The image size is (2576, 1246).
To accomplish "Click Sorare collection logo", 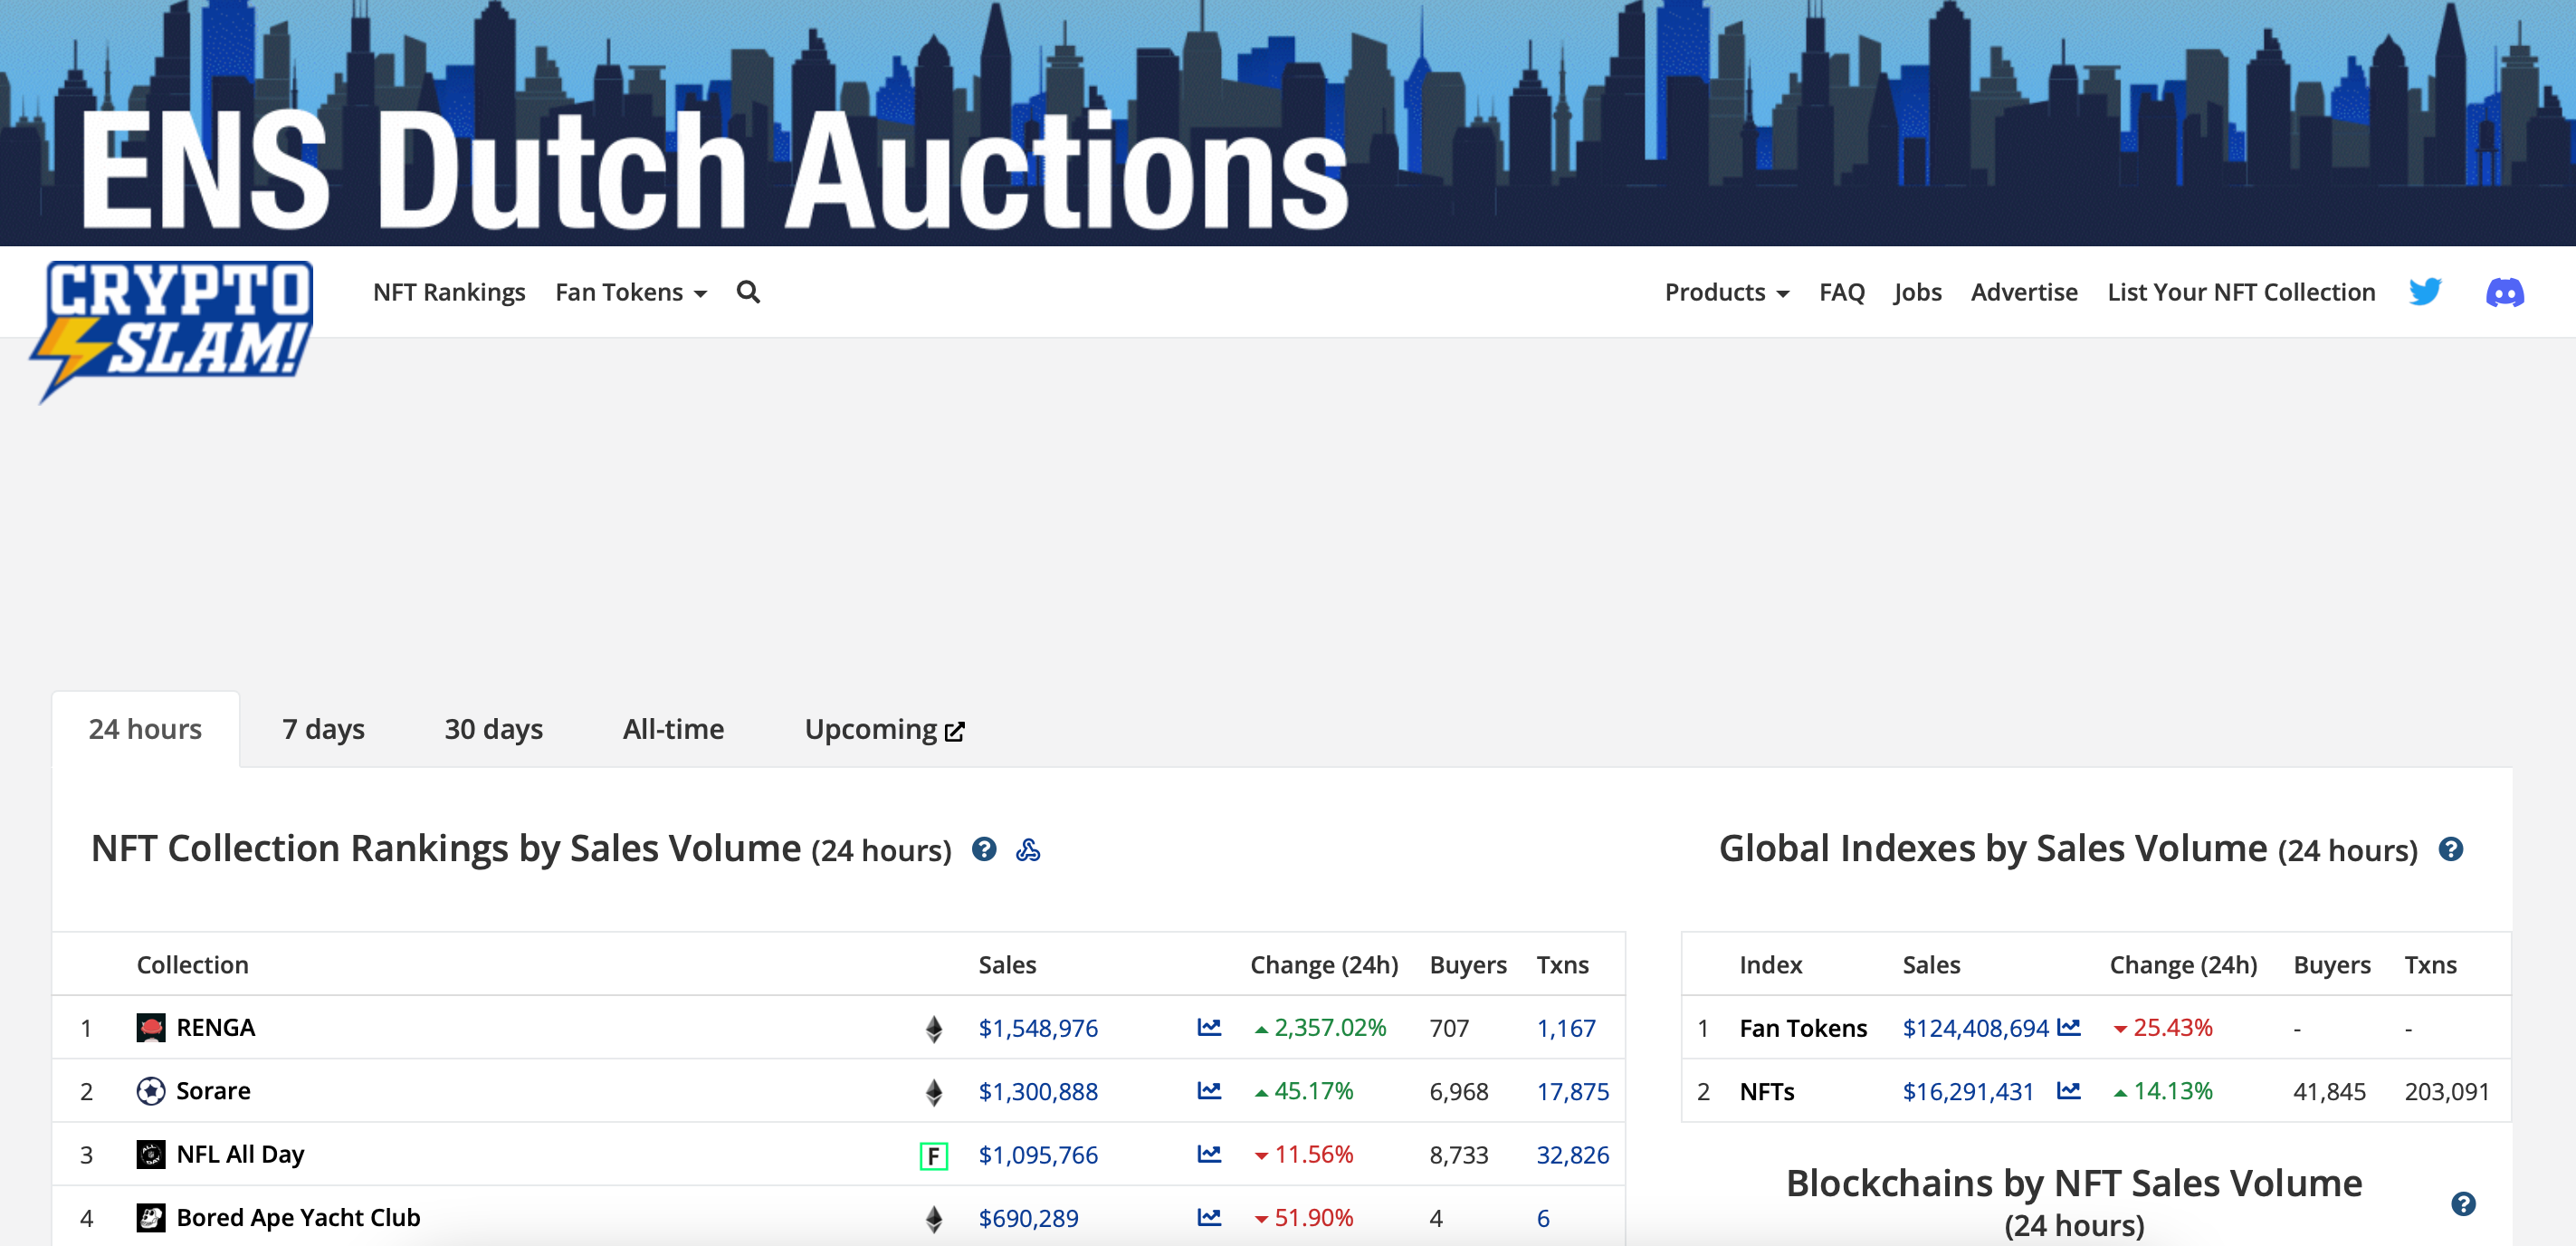I will click(x=151, y=1091).
